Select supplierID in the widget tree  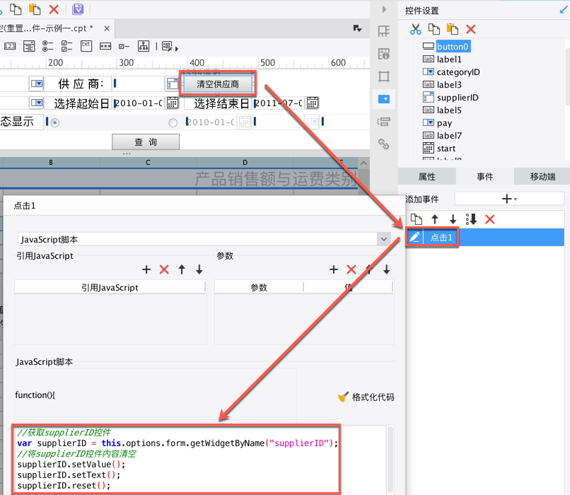(x=458, y=98)
